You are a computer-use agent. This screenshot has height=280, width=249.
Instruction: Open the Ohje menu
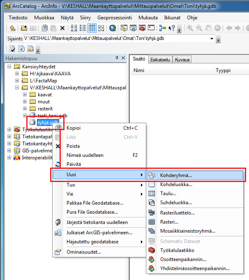tap(192, 18)
